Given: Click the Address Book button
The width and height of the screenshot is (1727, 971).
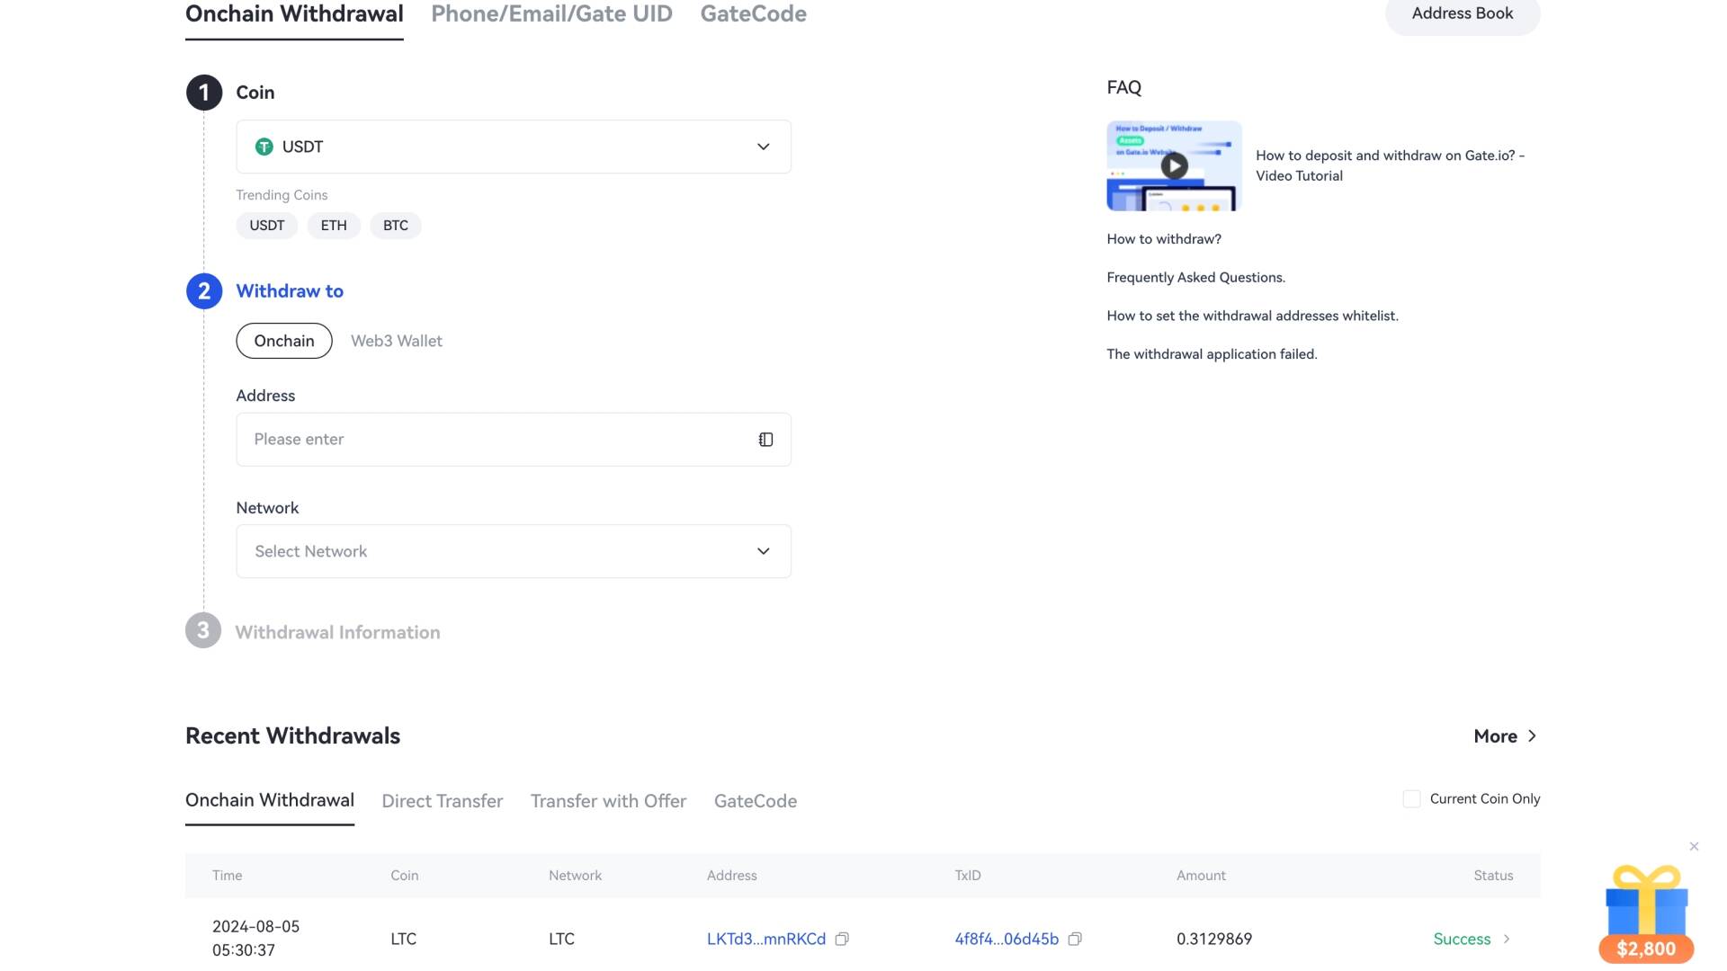Looking at the screenshot, I should (x=1463, y=13).
